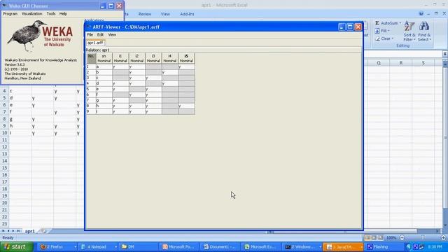This screenshot has height=252, width=448.
Task: Go to last sheet navigation arrow
Action: click(19, 231)
